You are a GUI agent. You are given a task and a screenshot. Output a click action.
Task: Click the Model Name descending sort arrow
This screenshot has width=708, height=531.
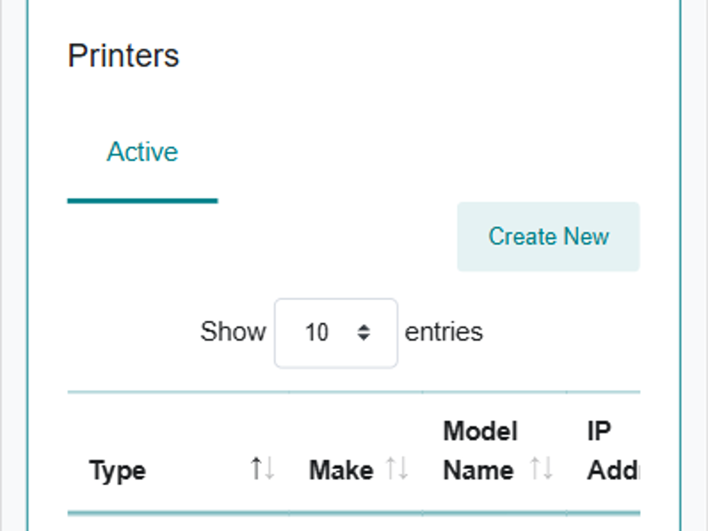[546, 469]
